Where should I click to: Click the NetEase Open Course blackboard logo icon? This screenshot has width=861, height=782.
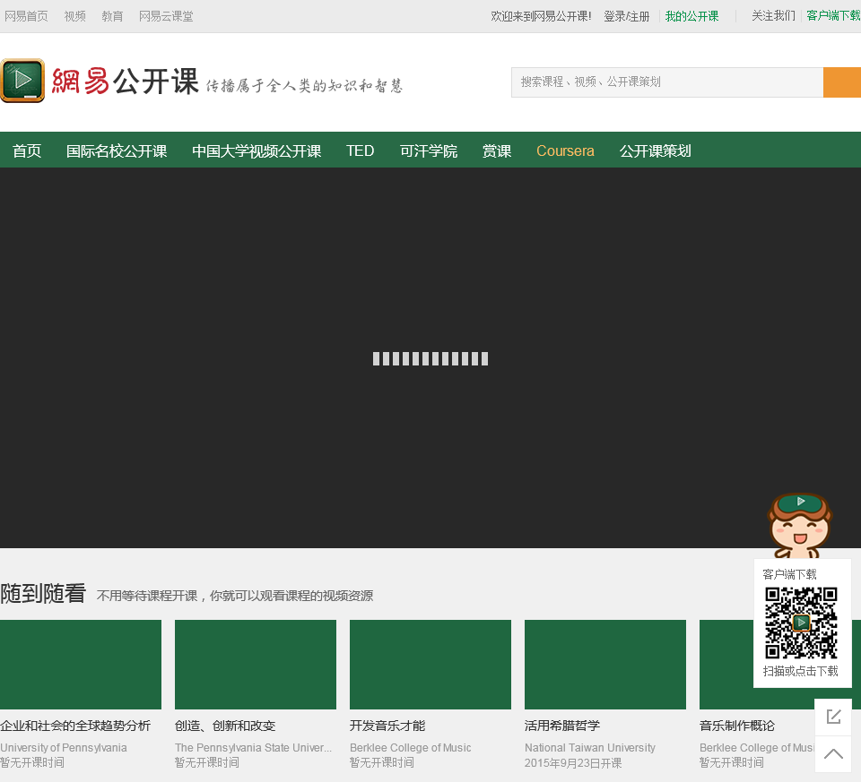[x=22, y=82]
